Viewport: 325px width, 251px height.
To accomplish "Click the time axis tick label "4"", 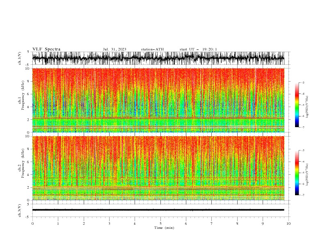I will [135, 224].
